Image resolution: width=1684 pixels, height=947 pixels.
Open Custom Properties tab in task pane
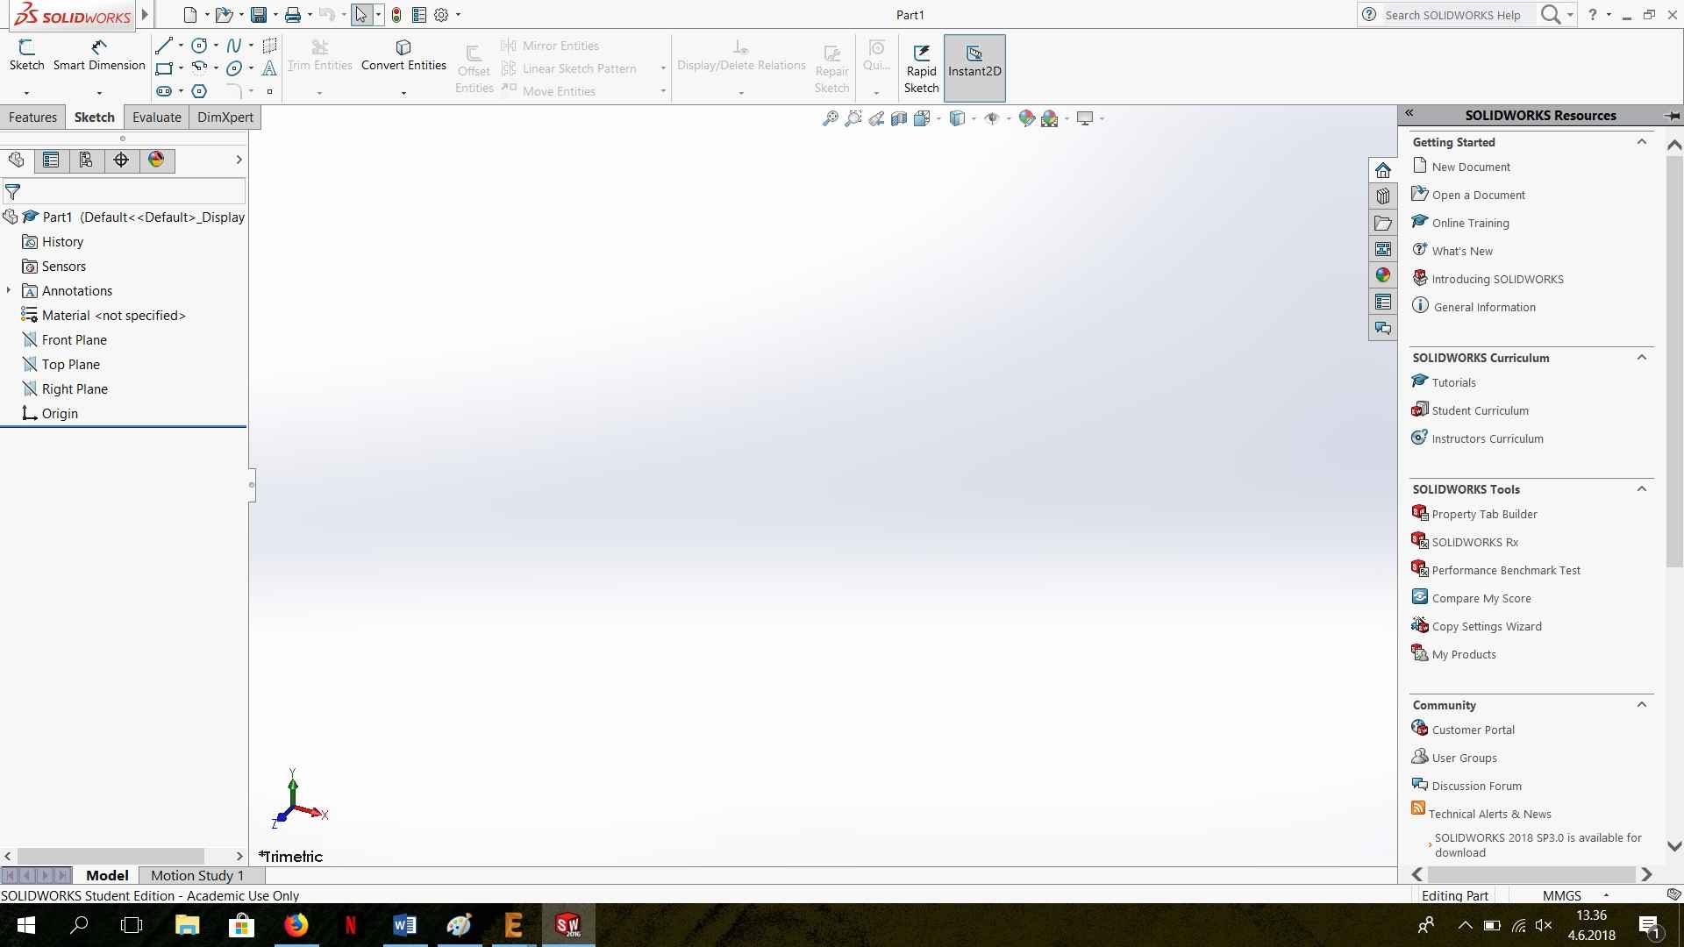click(1383, 302)
